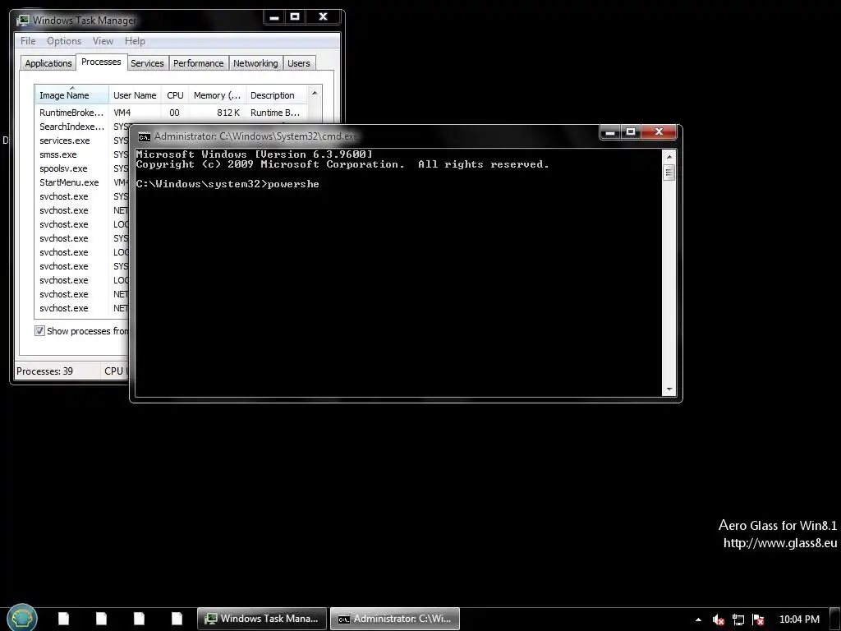Screen dimensions: 841x631
Task: Click cmd window scroll down arrow
Action: [x=669, y=389]
